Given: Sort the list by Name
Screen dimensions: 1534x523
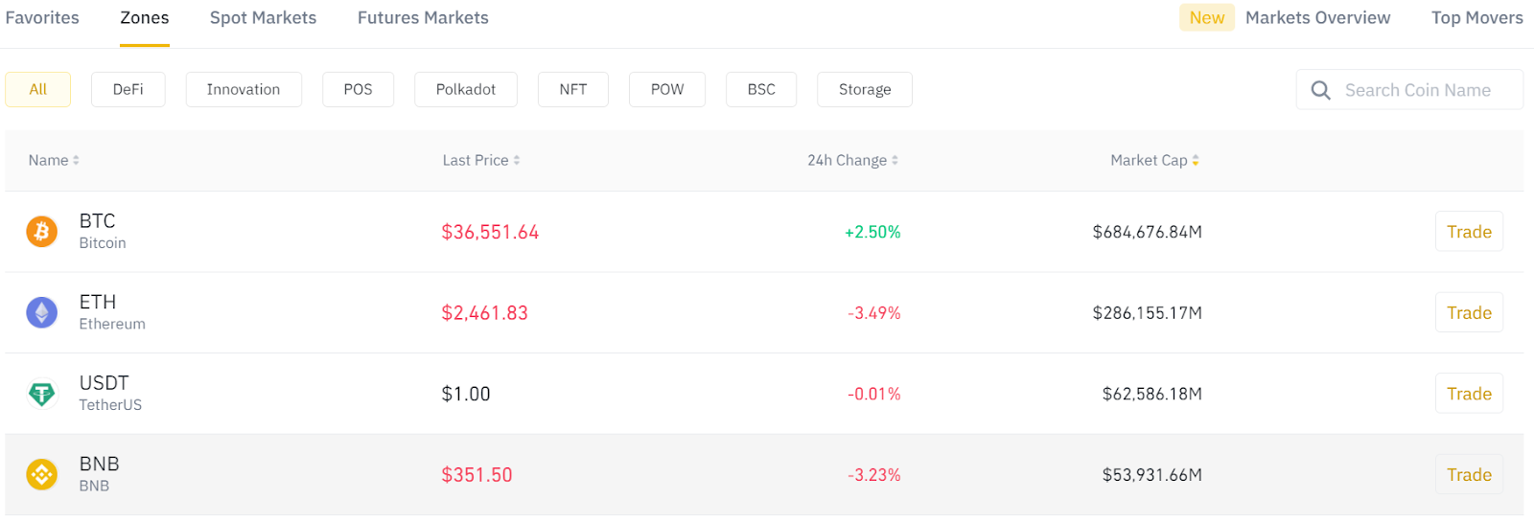Looking at the screenshot, I should point(54,161).
